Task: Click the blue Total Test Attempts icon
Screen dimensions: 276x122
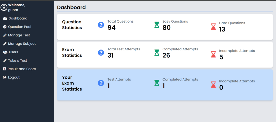Action: 101,53
